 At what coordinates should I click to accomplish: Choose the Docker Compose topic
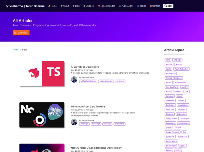pos(173,132)
